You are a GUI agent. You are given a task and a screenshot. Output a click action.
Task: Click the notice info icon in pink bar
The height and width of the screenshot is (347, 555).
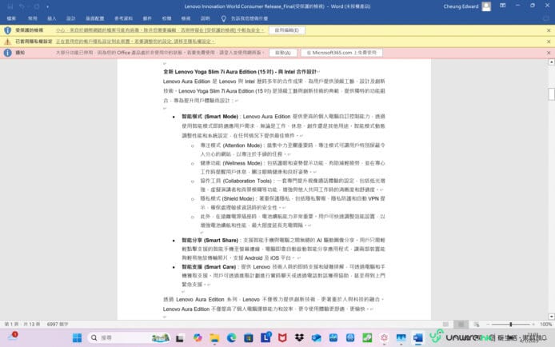(7, 53)
